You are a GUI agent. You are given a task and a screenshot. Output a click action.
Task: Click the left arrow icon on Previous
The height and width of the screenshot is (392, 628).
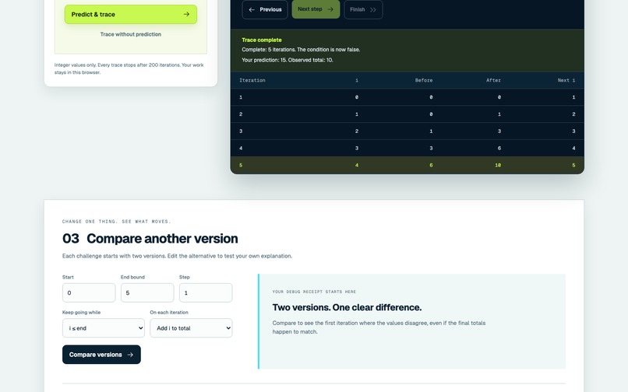point(252,9)
